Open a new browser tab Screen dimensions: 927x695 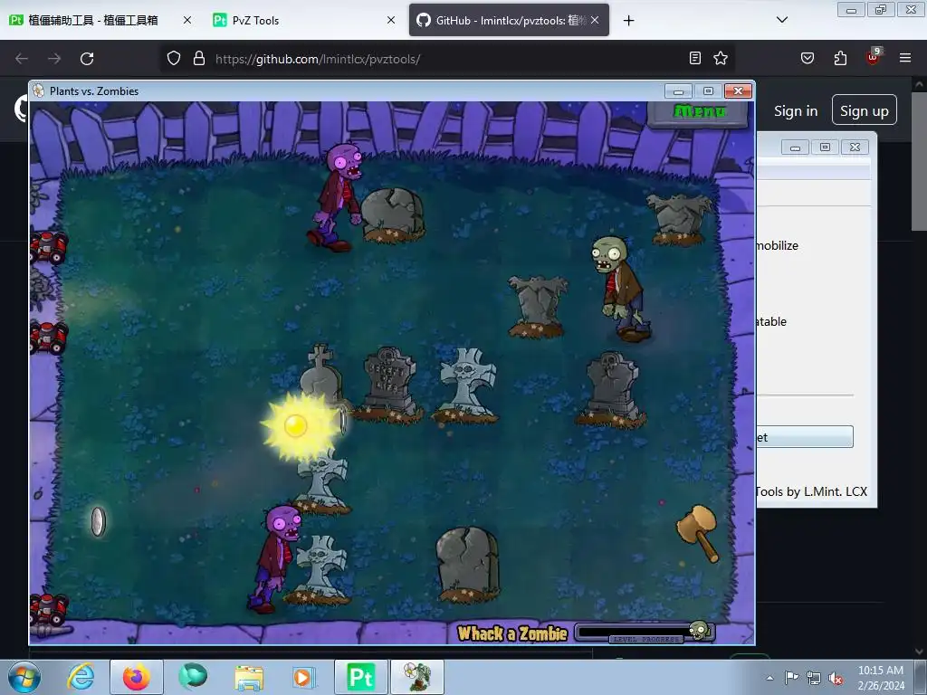pyautogui.click(x=629, y=21)
